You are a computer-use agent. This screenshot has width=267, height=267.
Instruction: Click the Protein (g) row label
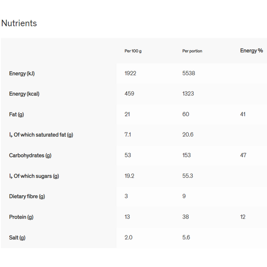tap(21, 217)
